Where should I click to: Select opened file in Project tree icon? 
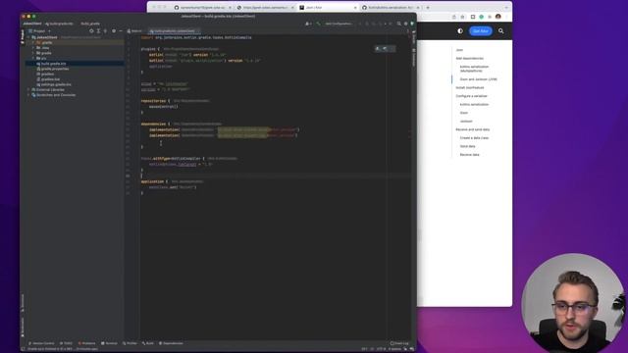click(x=91, y=30)
